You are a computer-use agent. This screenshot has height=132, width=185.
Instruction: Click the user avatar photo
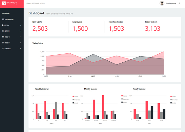(x=162, y=3)
